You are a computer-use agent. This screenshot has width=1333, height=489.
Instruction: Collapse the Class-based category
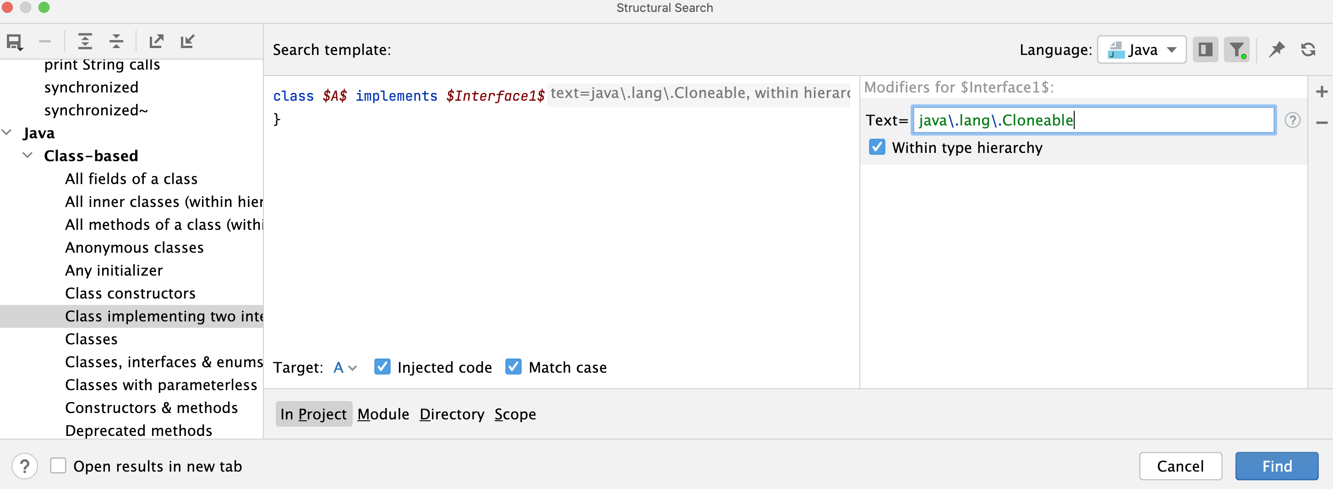[28, 156]
